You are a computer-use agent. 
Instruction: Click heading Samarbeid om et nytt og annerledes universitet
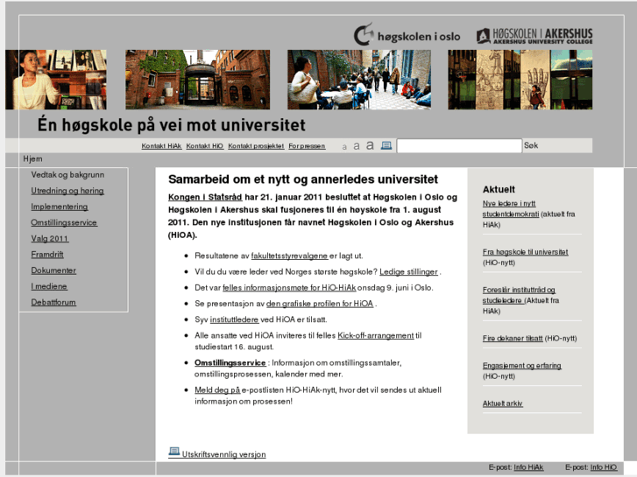[303, 179]
